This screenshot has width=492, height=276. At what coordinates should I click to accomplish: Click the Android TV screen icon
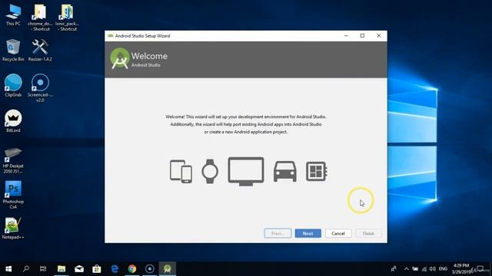tap(246, 171)
